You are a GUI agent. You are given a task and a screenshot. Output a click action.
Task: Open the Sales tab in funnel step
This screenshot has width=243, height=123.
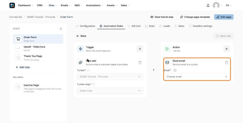coord(179,26)
